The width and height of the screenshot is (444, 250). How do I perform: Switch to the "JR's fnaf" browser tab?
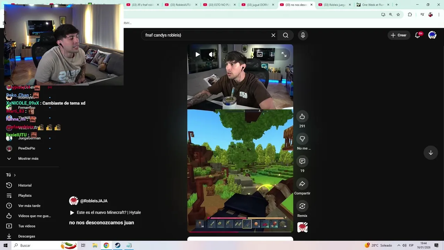pos(143,5)
